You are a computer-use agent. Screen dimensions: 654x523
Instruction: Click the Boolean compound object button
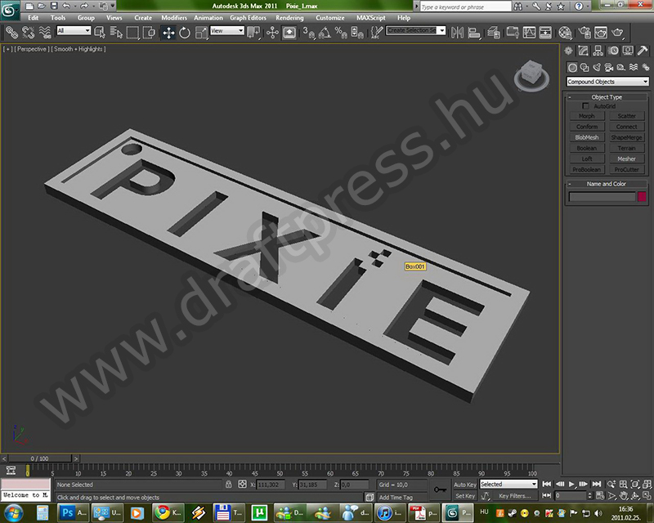(586, 148)
